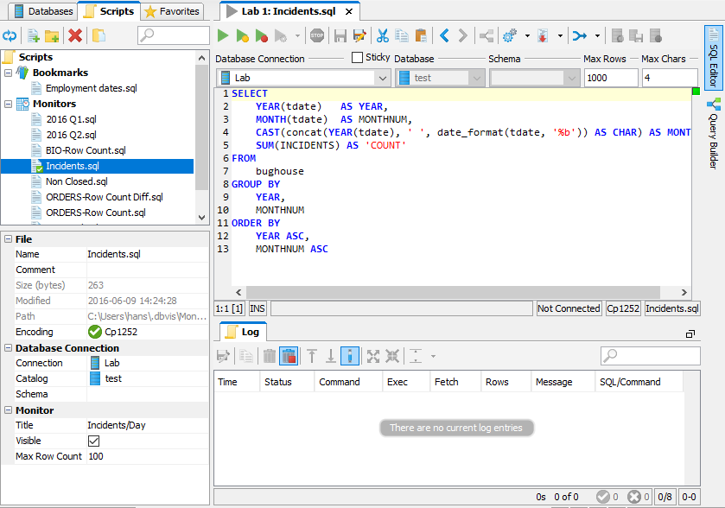Screen dimensions: 725x508
Task: Toggle the monitor Visible checkbox
Action: (92, 441)
